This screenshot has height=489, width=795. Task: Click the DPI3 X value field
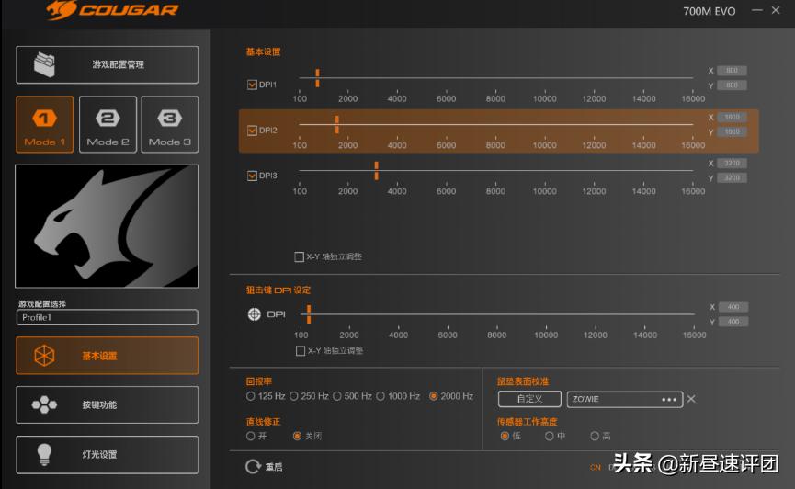[x=732, y=164]
